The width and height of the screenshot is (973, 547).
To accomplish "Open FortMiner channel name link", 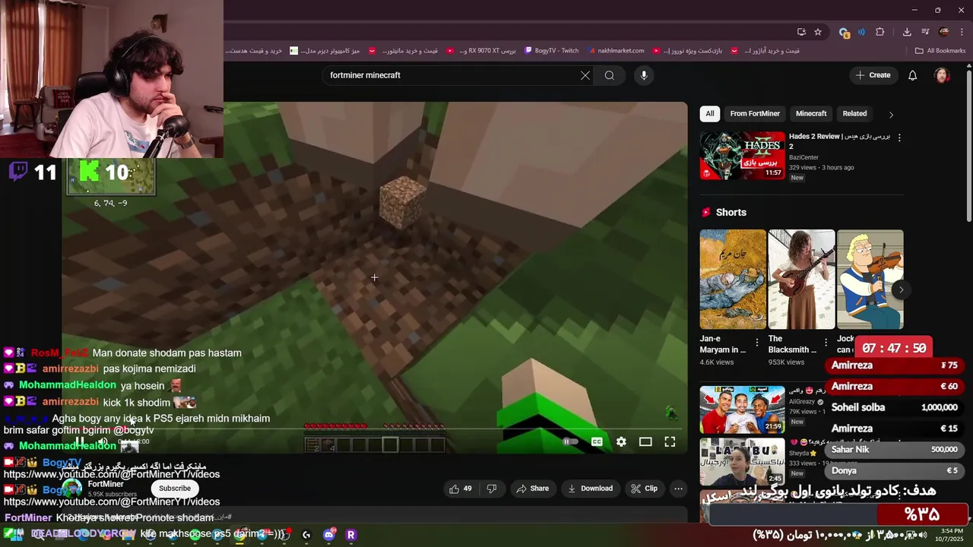I will pos(106,484).
